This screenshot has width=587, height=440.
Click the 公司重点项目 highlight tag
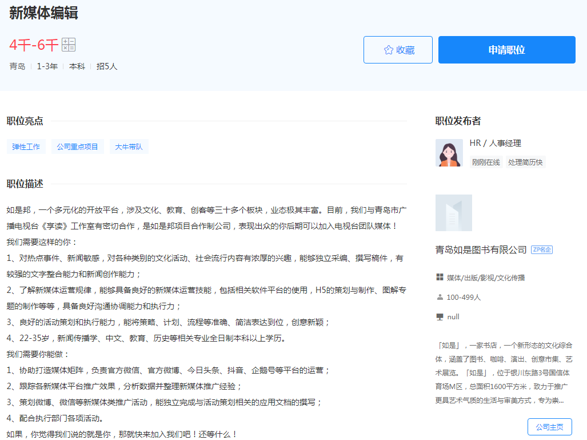click(x=78, y=146)
